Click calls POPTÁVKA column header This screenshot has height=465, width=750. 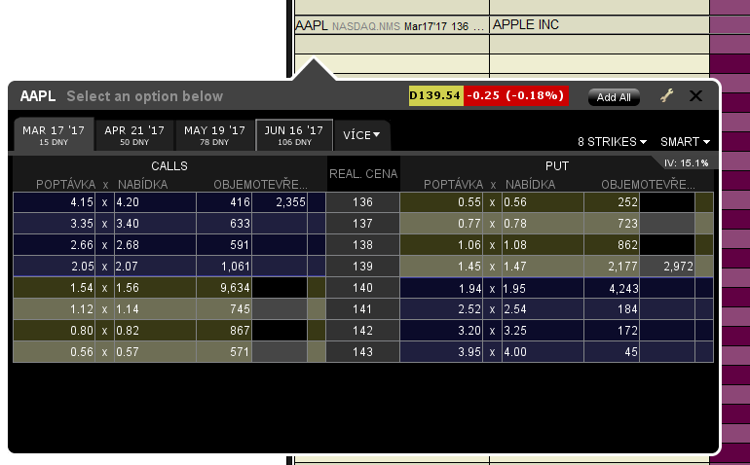coord(66,185)
